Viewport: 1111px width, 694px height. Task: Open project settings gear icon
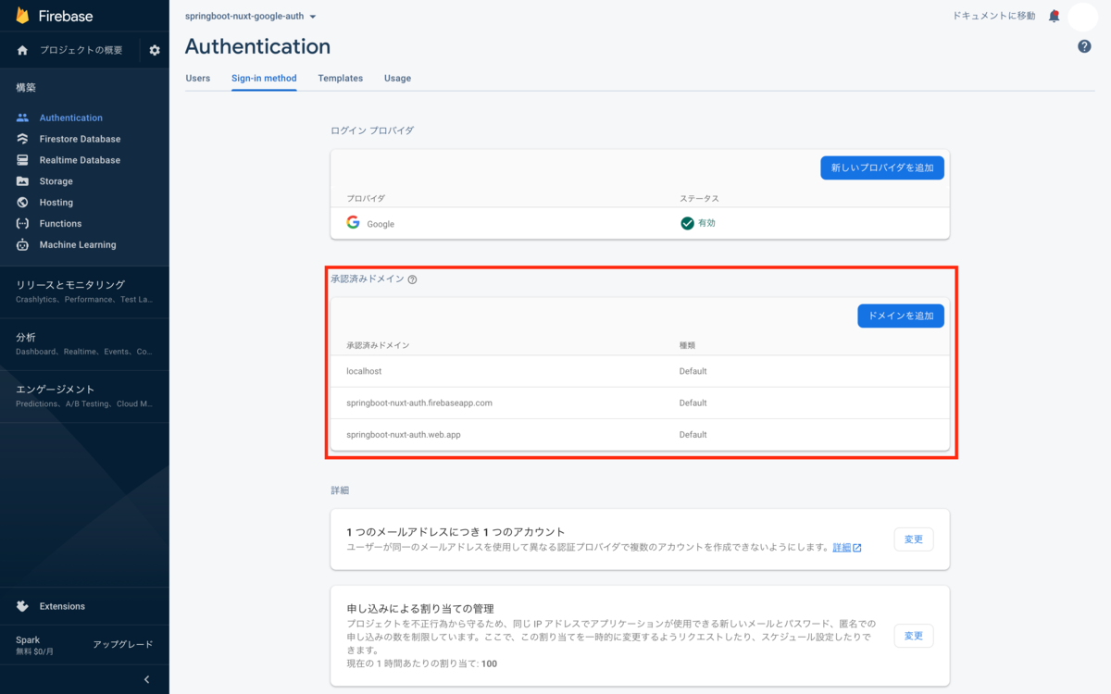[x=155, y=50]
